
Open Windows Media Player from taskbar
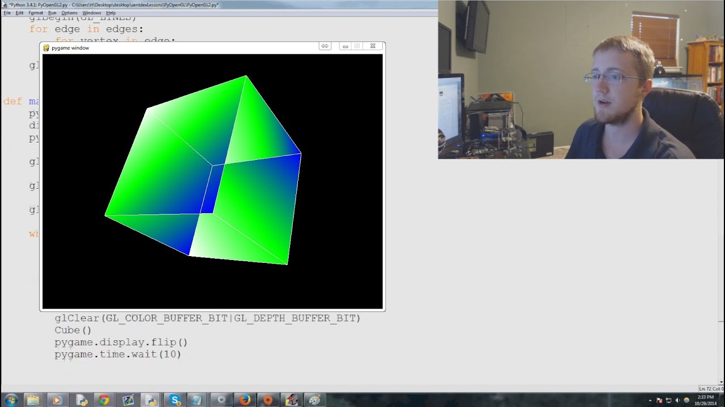[57, 400]
